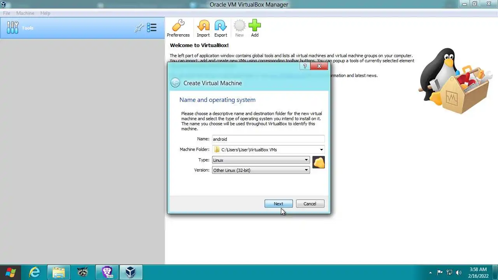Open the Machine menu
This screenshot has width=498, height=280.
click(x=25, y=13)
